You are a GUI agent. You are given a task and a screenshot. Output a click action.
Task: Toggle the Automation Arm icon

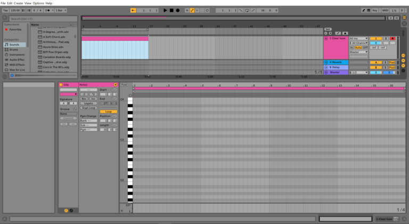(192, 11)
